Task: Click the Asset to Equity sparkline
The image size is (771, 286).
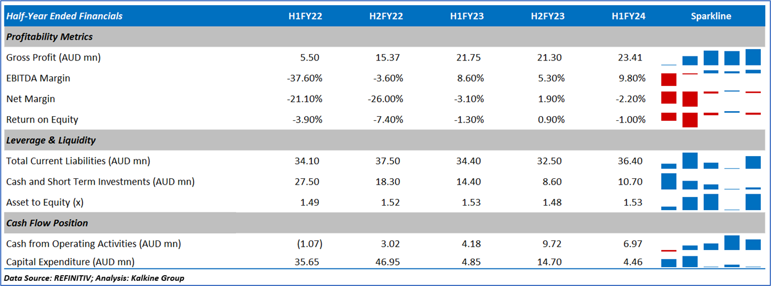Action: 711,202
